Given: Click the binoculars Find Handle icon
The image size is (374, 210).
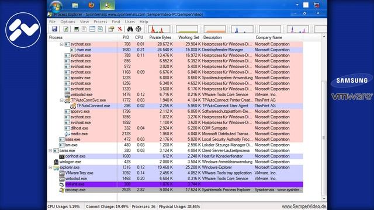Looking at the screenshot, I should coord(130,29).
